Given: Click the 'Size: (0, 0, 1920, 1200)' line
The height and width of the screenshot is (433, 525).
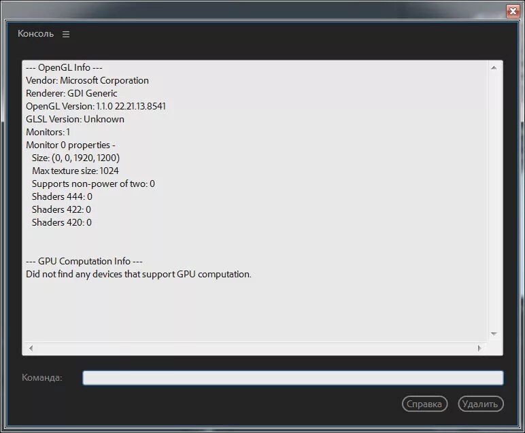Looking at the screenshot, I should 75,158.
